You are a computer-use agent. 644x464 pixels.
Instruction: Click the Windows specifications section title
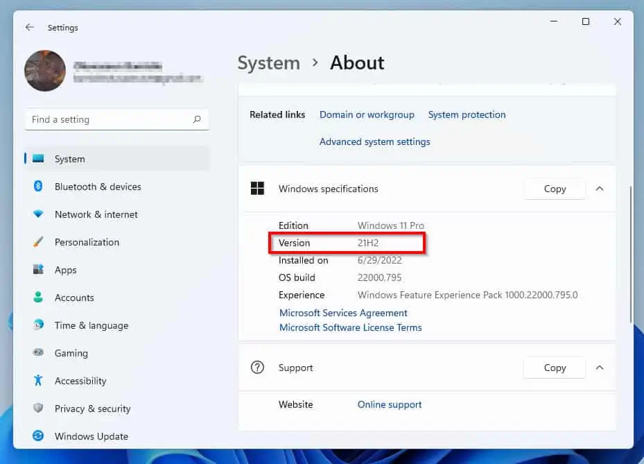(x=328, y=189)
